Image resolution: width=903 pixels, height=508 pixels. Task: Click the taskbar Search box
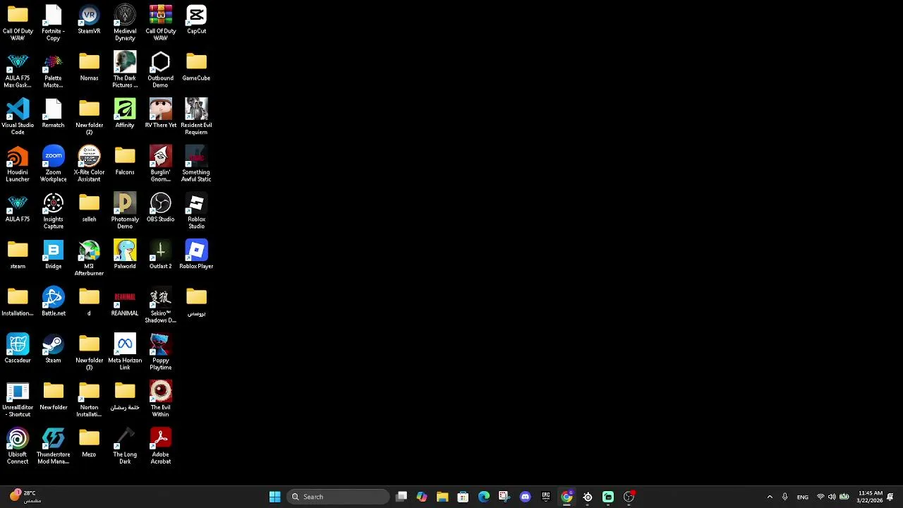(339, 497)
